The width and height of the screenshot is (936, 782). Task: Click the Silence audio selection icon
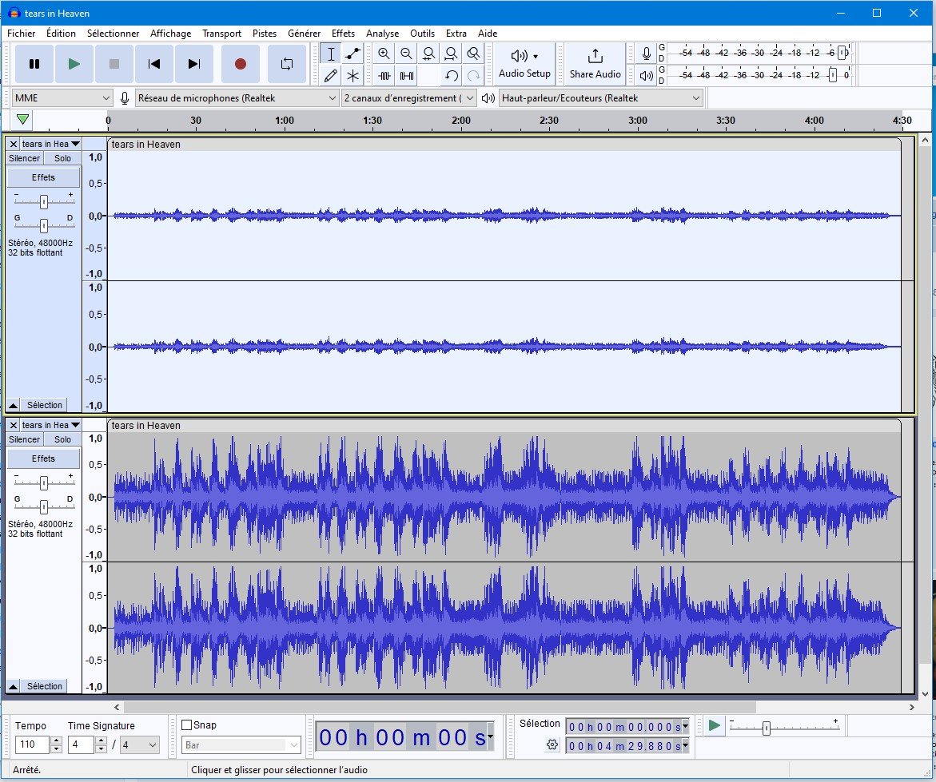point(407,76)
